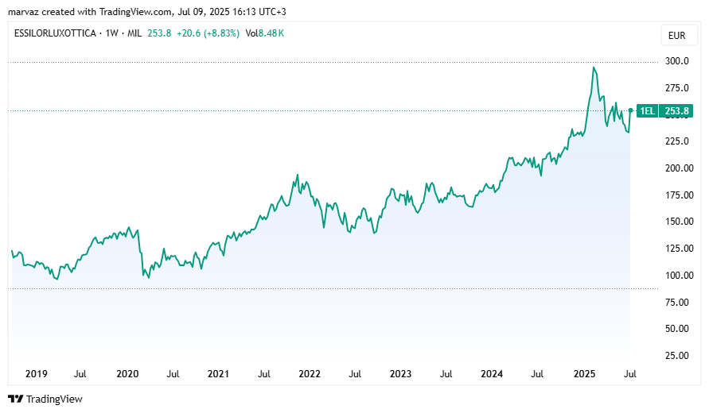Select the ESSILORLUXOTTICA symbol name
This screenshot has width=709, height=413.
[x=55, y=33]
